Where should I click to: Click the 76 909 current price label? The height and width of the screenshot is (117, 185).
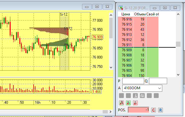click(x=97, y=37)
